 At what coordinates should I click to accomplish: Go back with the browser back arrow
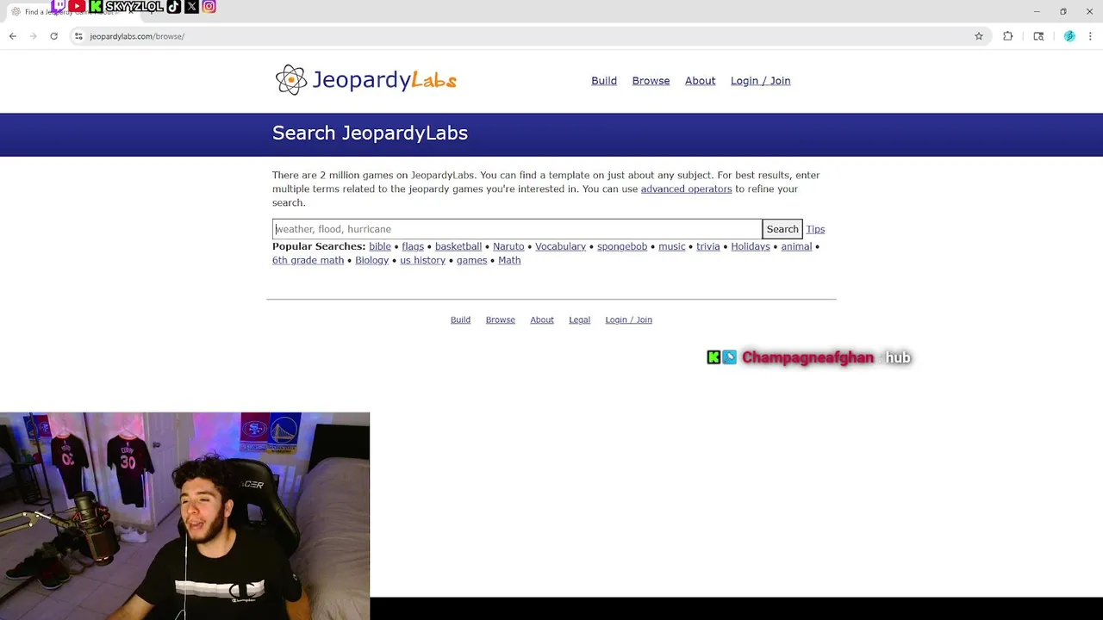(x=13, y=36)
